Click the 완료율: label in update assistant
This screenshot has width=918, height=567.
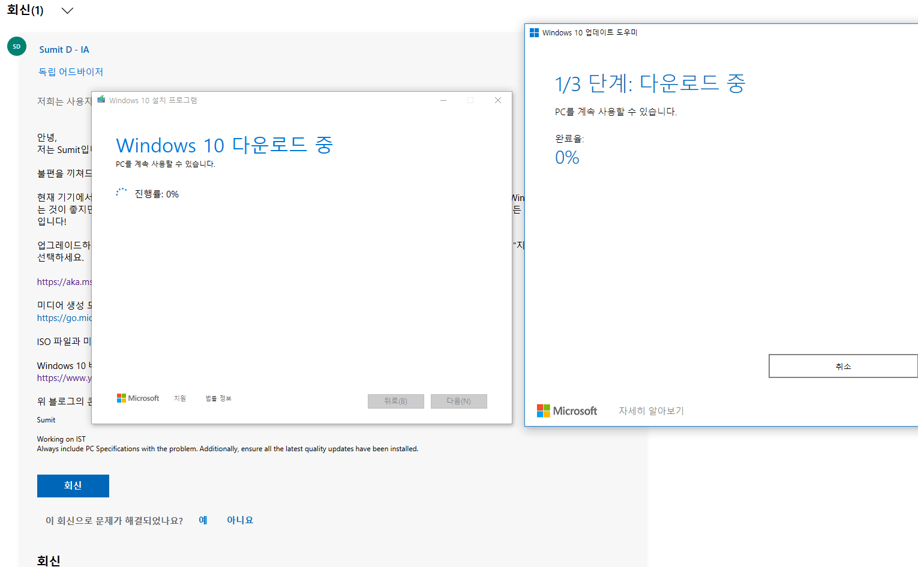(x=569, y=139)
